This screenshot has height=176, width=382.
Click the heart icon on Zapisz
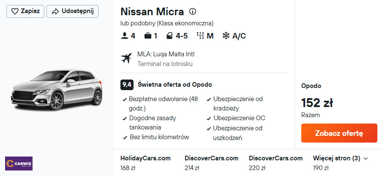pos(14,11)
